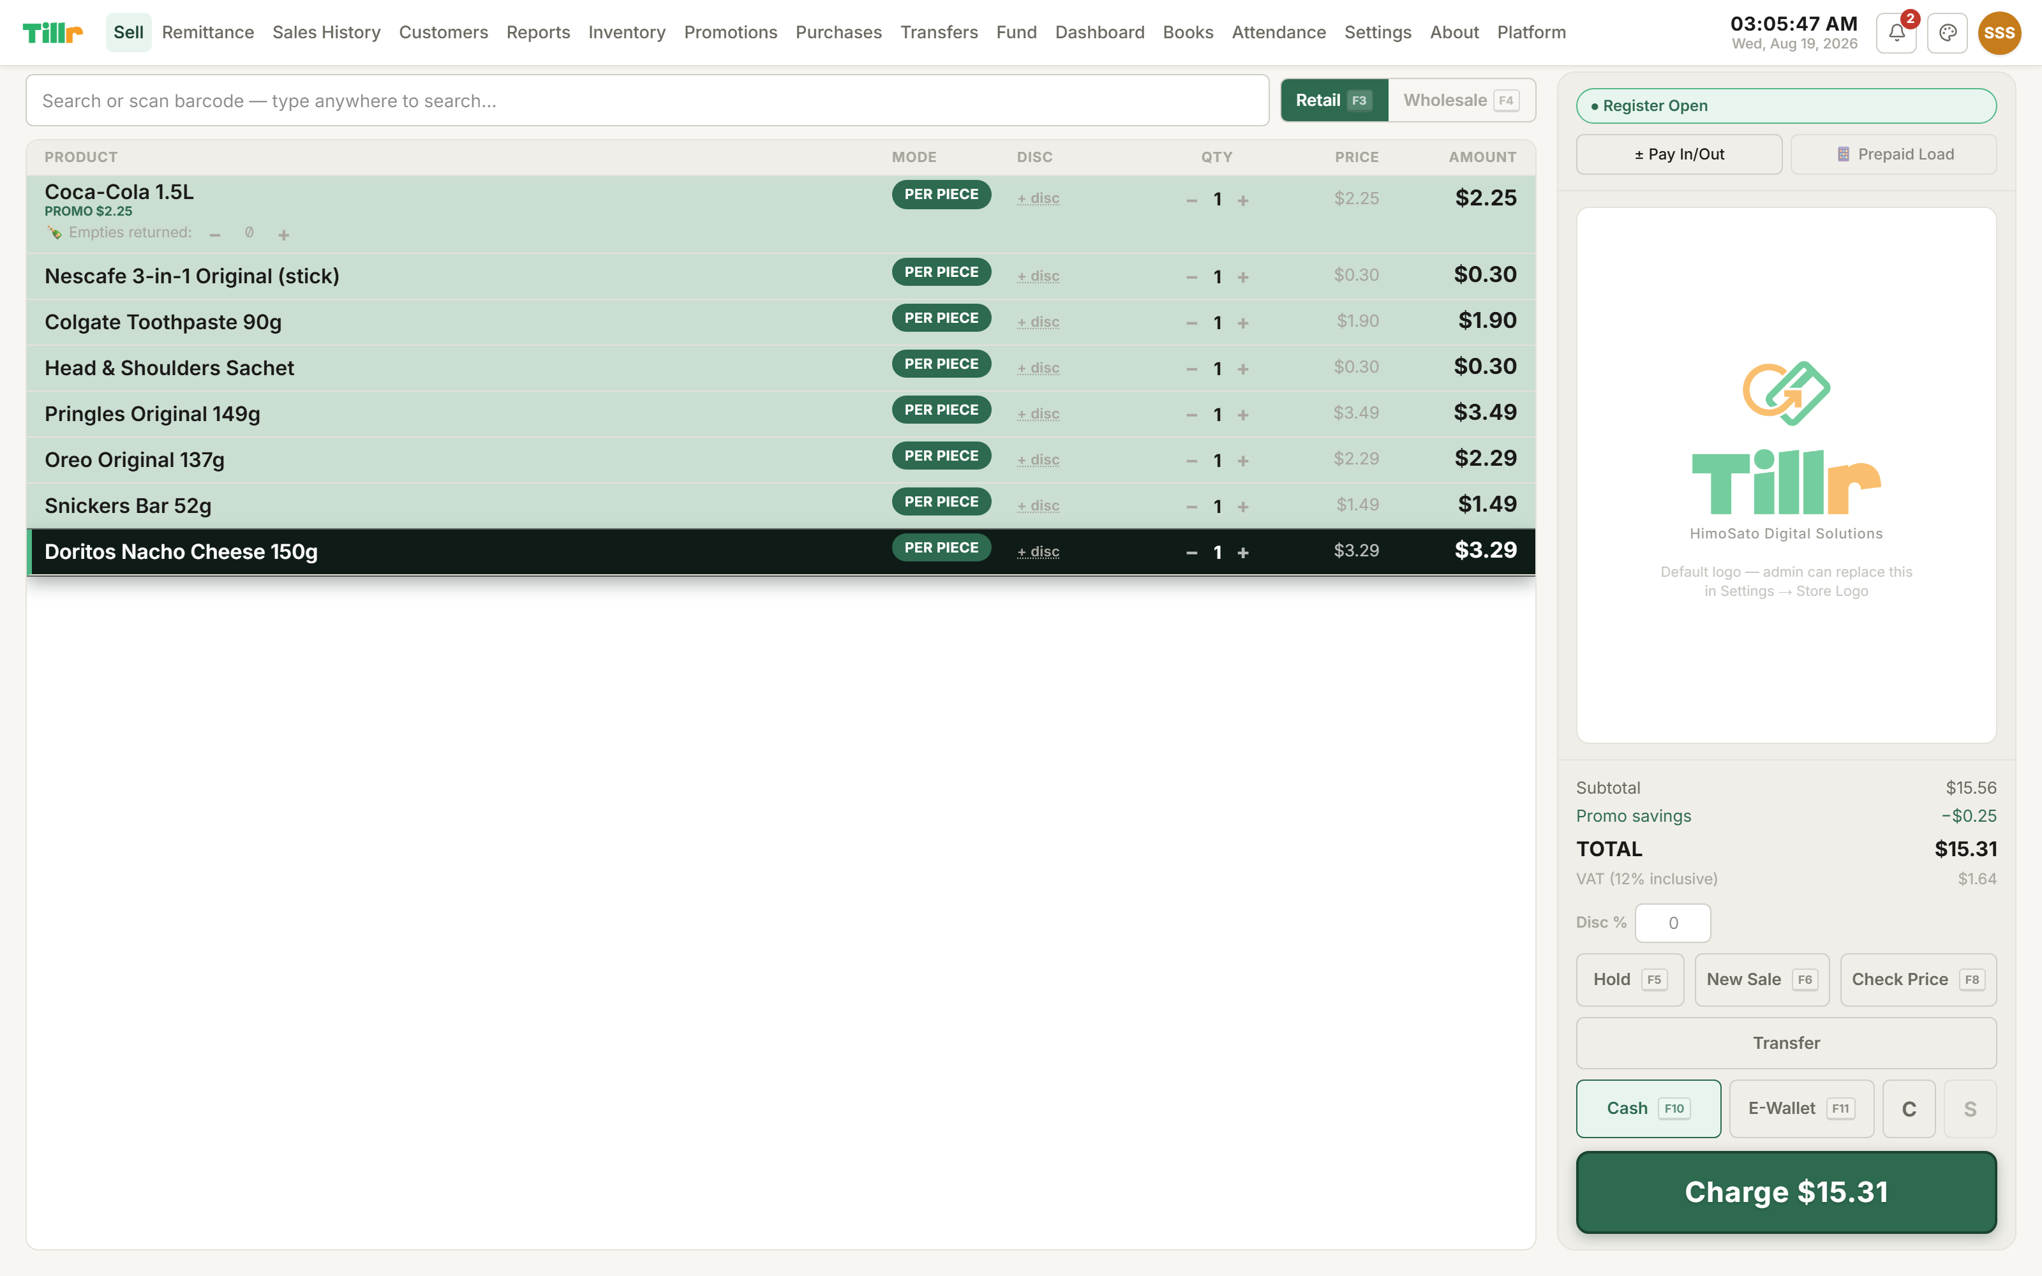The width and height of the screenshot is (2042, 1276).
Task: Toggle PER PIECE mode on Head & Shoulders row
Action: (x=941, y=364)
